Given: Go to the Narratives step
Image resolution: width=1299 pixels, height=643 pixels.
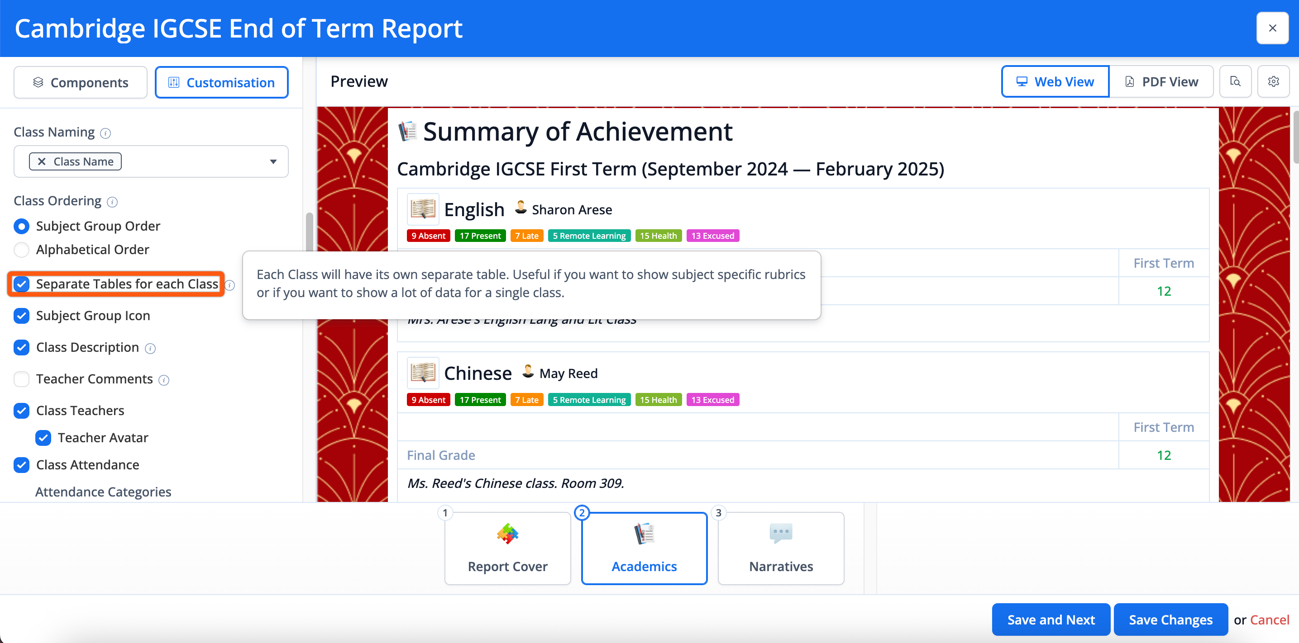Looking at the screenshot, I should coord(781,548).
